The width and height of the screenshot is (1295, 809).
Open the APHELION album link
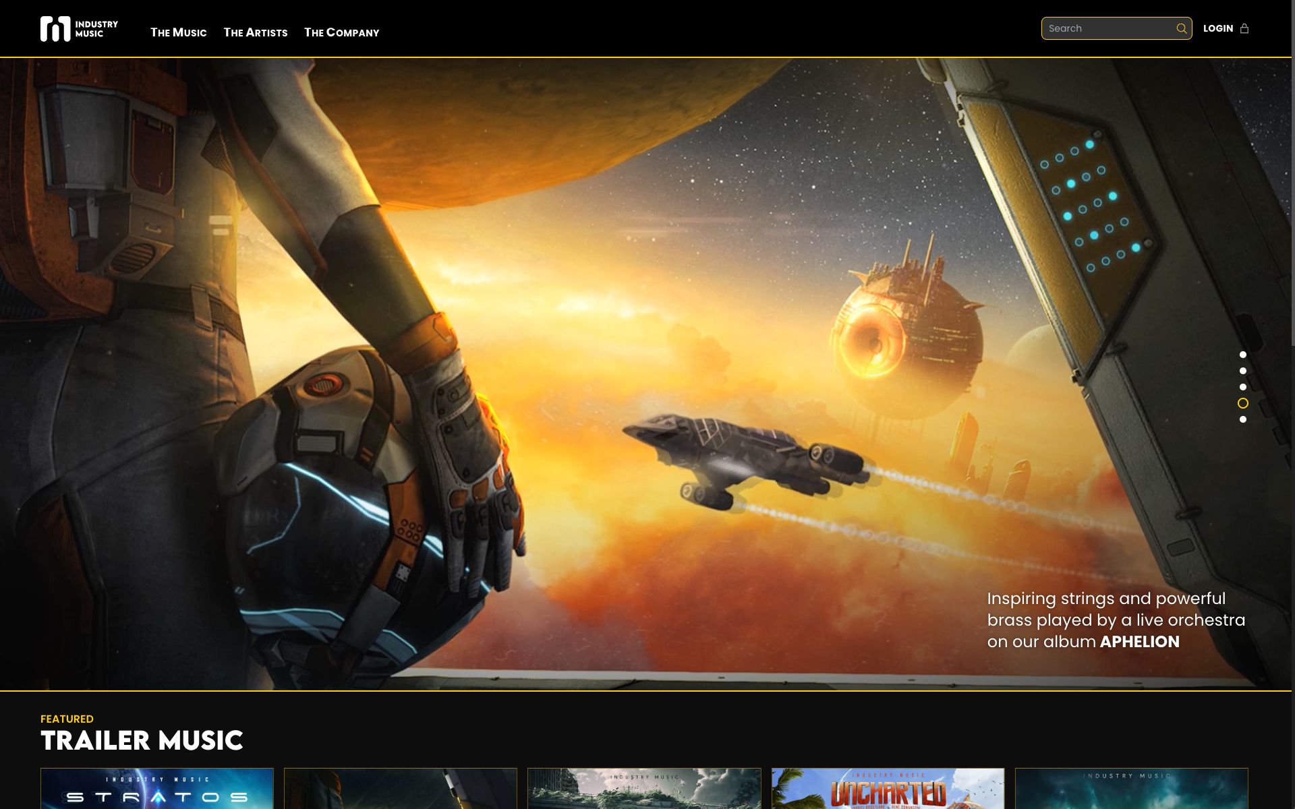click(x=1139, y=642)
